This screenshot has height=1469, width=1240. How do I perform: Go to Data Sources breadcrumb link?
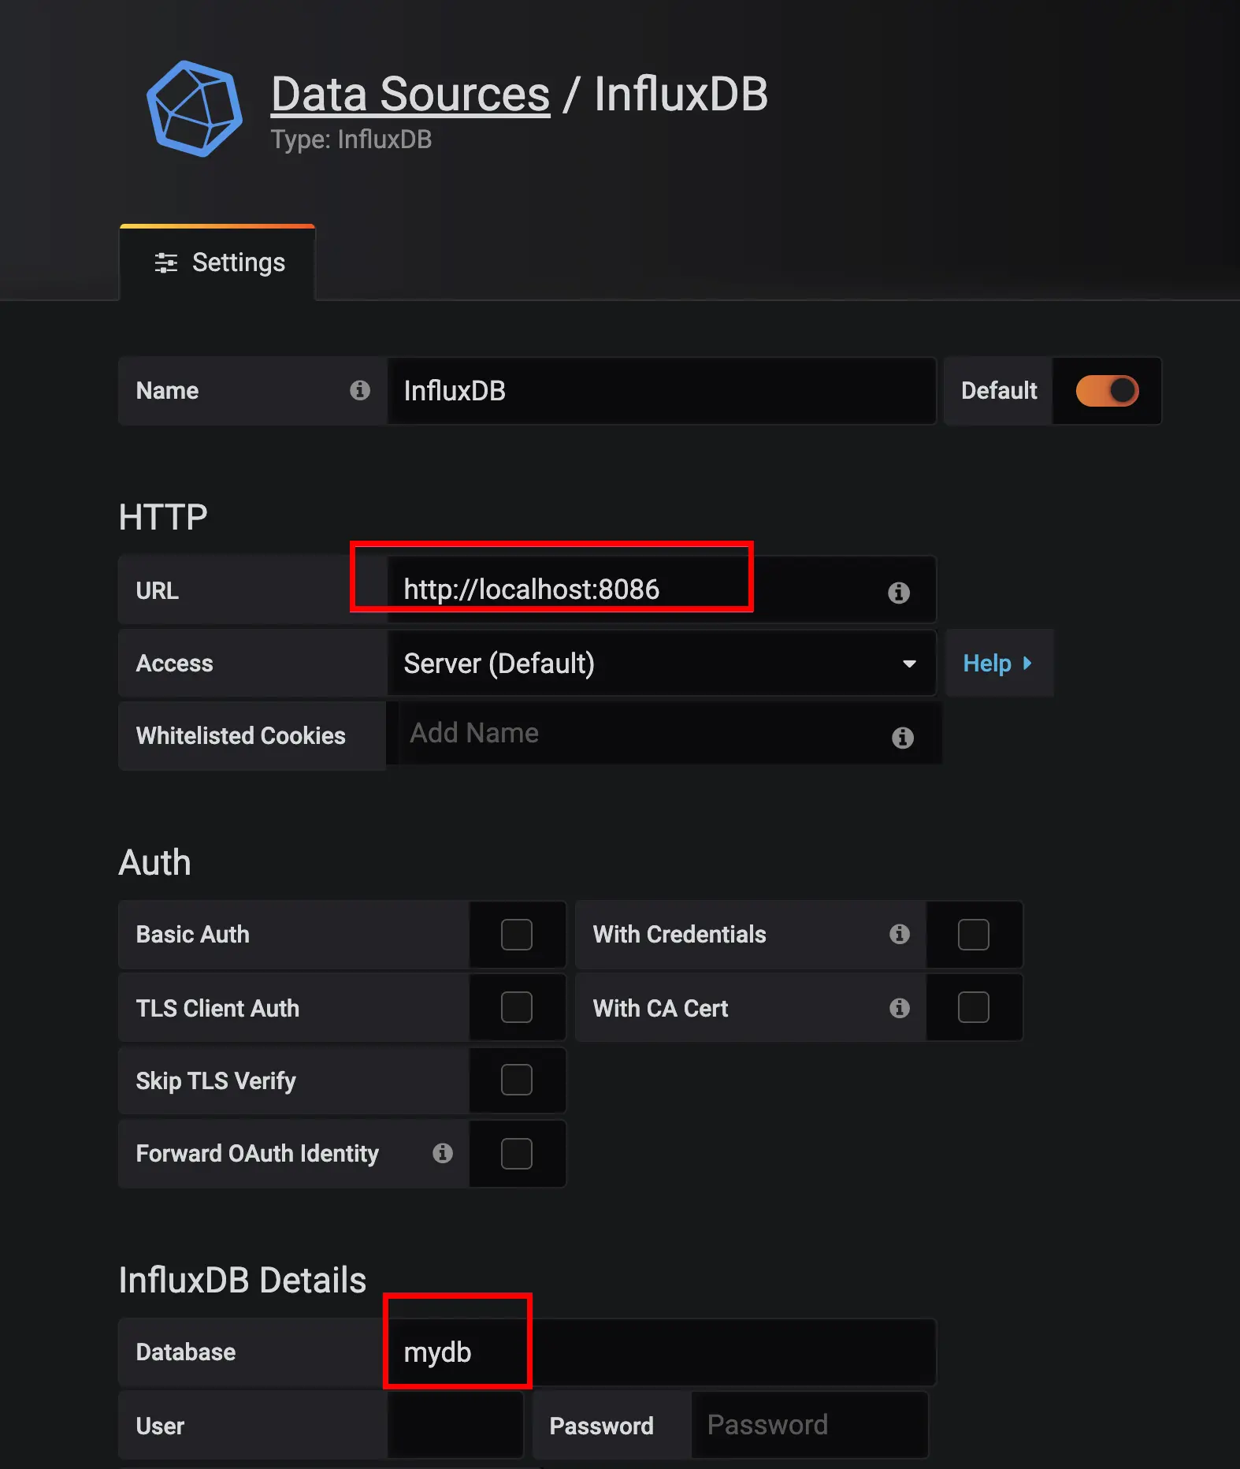(410, 95)
